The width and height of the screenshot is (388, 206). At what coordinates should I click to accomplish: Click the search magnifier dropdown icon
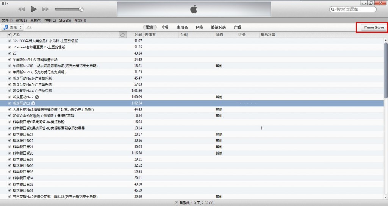tap(333, 9)
